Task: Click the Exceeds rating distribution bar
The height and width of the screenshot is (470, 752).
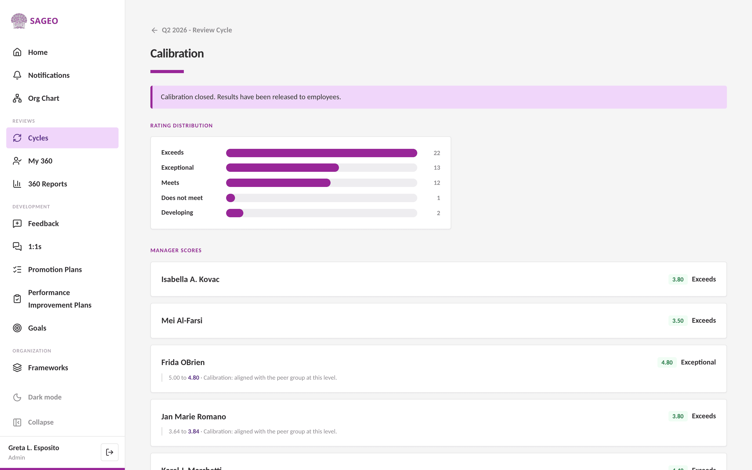Action: click(x=322, y=153)
